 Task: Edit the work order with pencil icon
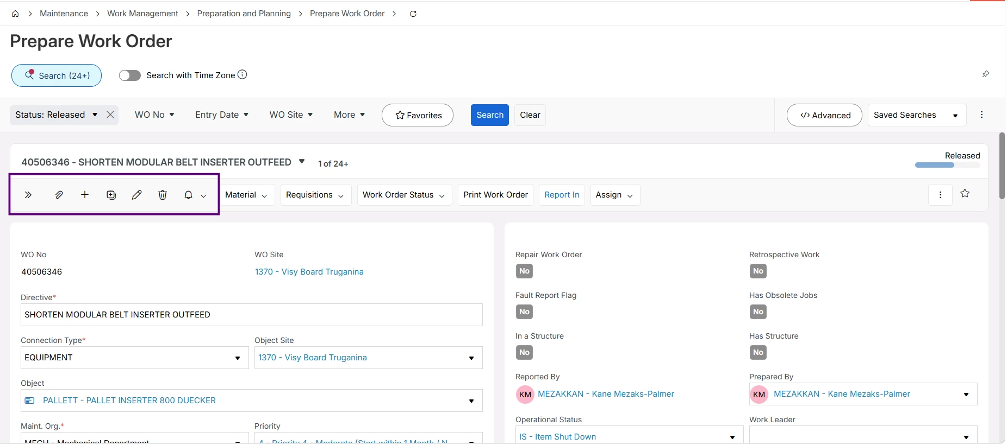136,195
